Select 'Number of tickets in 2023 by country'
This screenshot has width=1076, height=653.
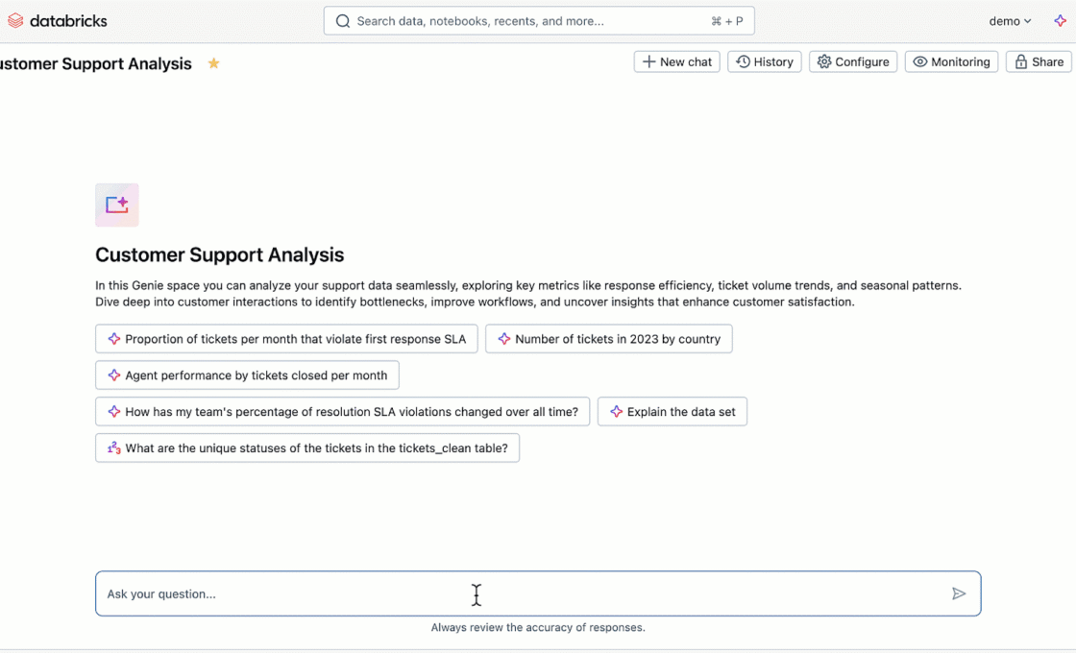tap(608, 339)
